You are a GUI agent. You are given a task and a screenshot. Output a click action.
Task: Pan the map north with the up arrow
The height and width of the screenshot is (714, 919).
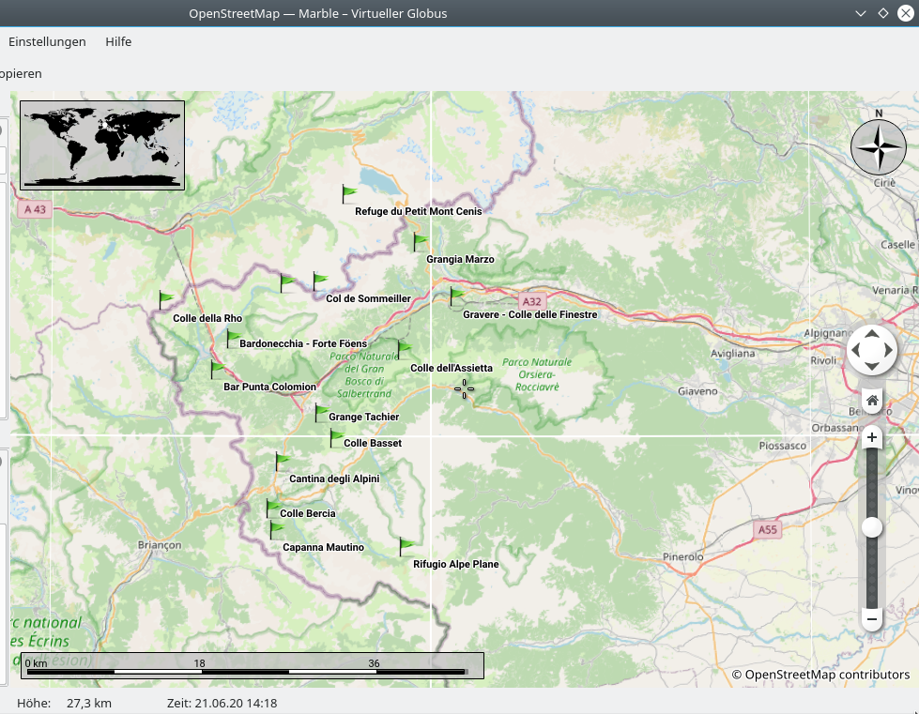(872, 334)
